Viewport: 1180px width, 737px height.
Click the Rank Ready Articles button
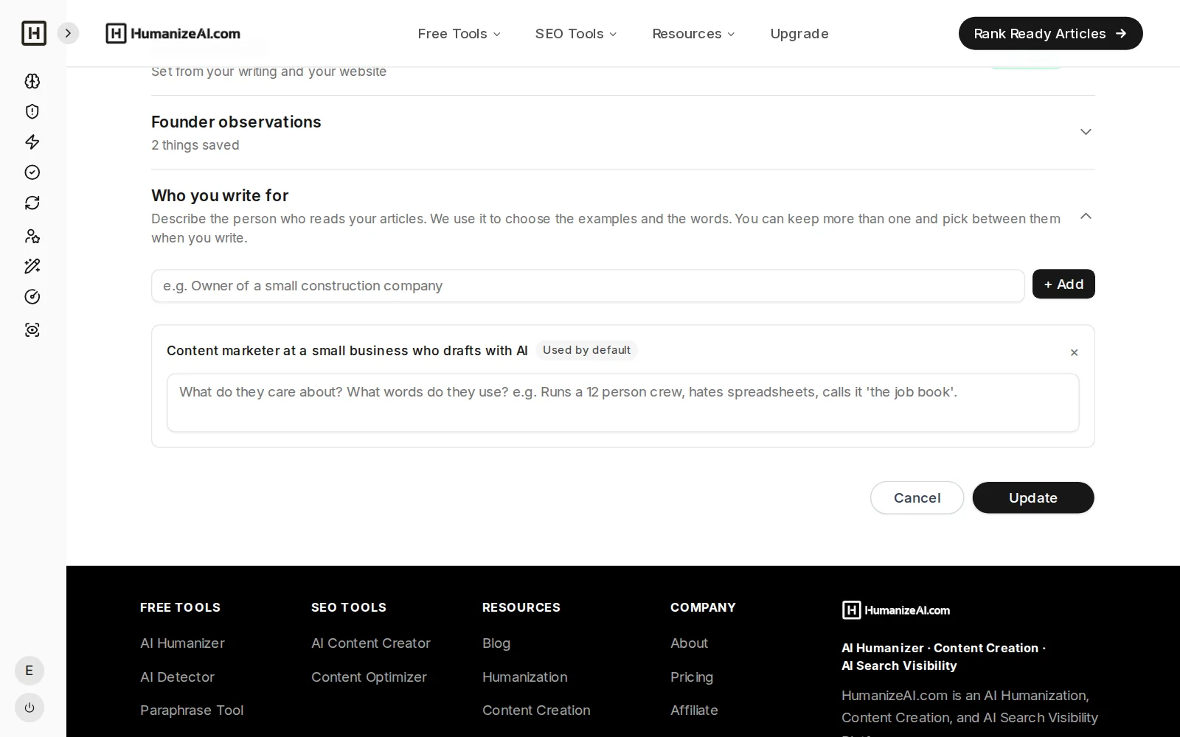click(1050, 33)
